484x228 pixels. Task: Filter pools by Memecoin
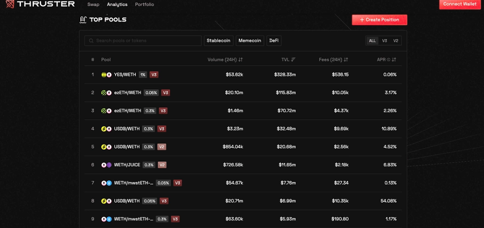click(x=250, y=41)
